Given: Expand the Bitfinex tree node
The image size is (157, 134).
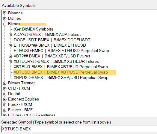Looking at the screenshot, I should point(4,19).
